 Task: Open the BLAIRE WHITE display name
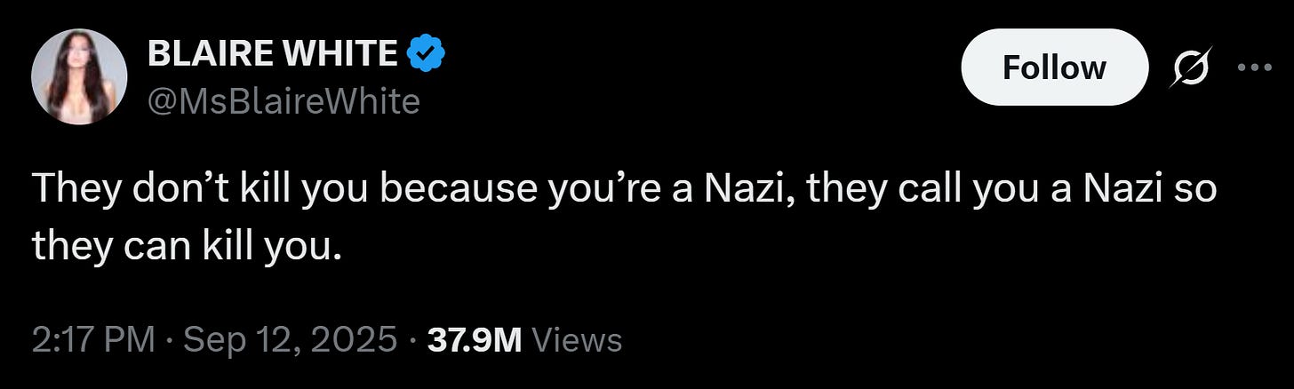pyautogui.click(x=272, y=54)
